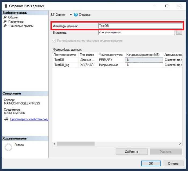Image resolution: width=188 pixels, height=171 pixels.
Task: Click inside the database name field
Action: [x=140, y=26]
